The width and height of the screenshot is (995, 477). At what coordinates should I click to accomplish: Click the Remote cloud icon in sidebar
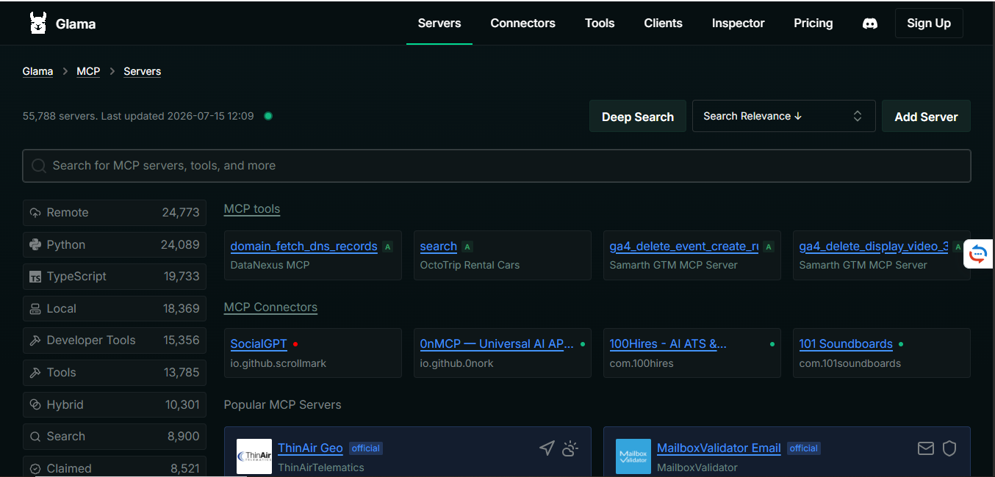point(35,213)
